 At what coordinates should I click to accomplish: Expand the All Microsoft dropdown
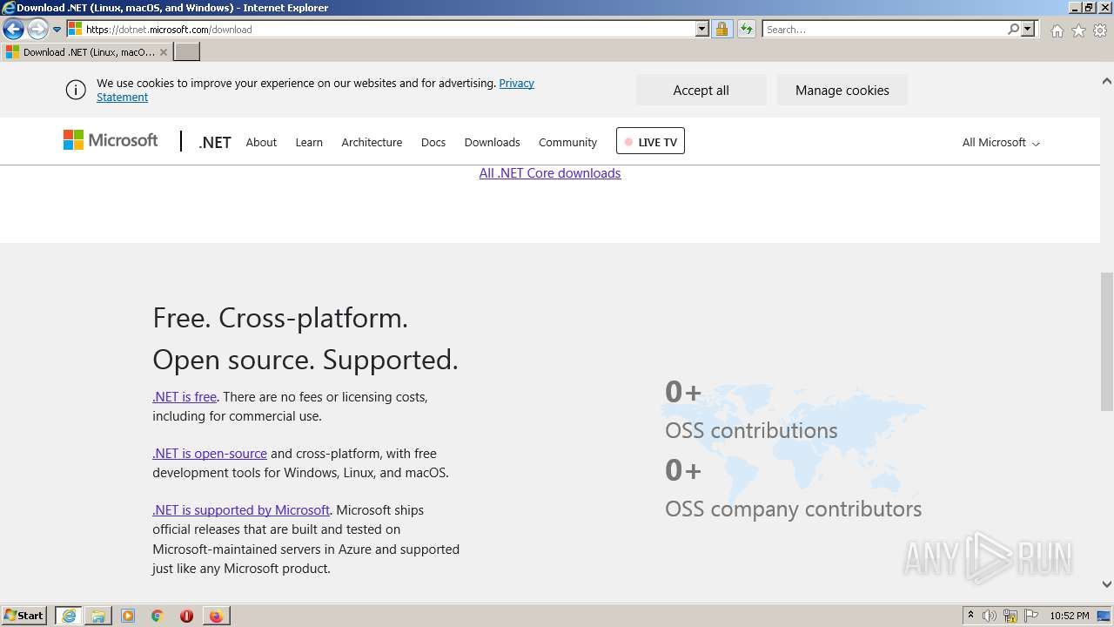(x=1001, y=142)
